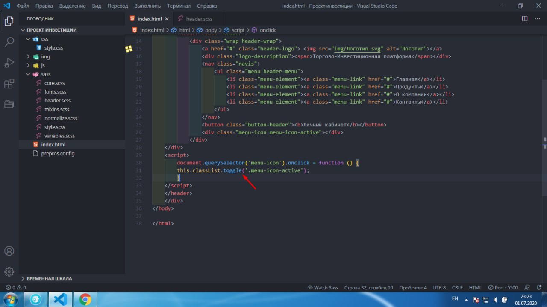The height and width of the screenshot is (307, 547).
Task: Collapse the sass folder
Action: [72, 74]
